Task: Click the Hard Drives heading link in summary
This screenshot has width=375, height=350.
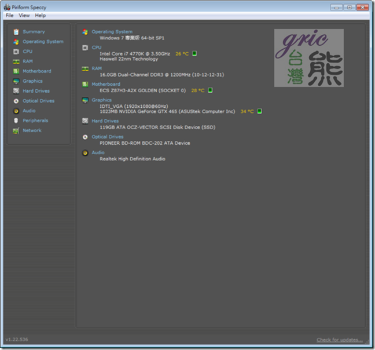Action: pyautogui.click(x=105, y=121)
